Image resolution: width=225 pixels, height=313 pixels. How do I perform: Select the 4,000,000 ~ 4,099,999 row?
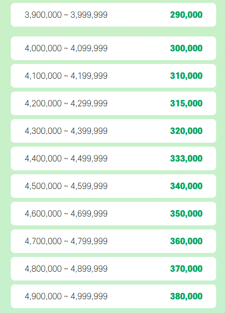pyautogui.click(x=113, y=48)
